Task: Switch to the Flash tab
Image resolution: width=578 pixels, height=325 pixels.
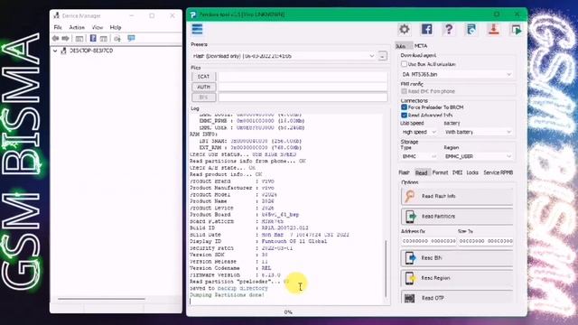Action: point(404,172)
